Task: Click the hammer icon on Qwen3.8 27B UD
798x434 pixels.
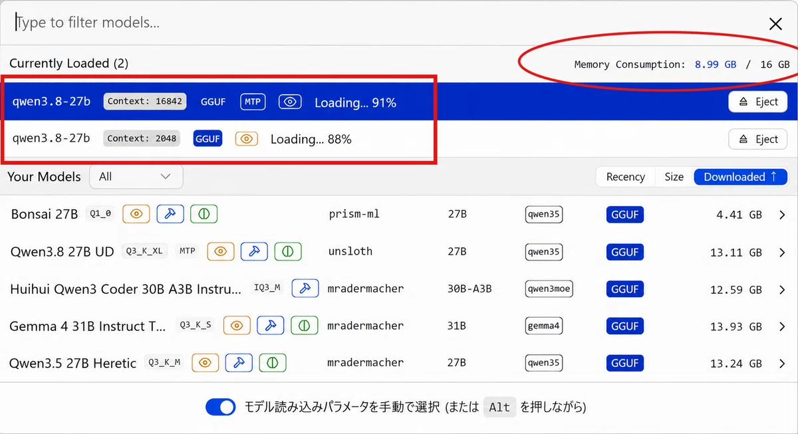Action: click(254, 251)
